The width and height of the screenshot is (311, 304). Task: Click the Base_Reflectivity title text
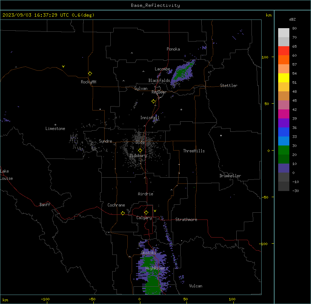coord(155,5)
